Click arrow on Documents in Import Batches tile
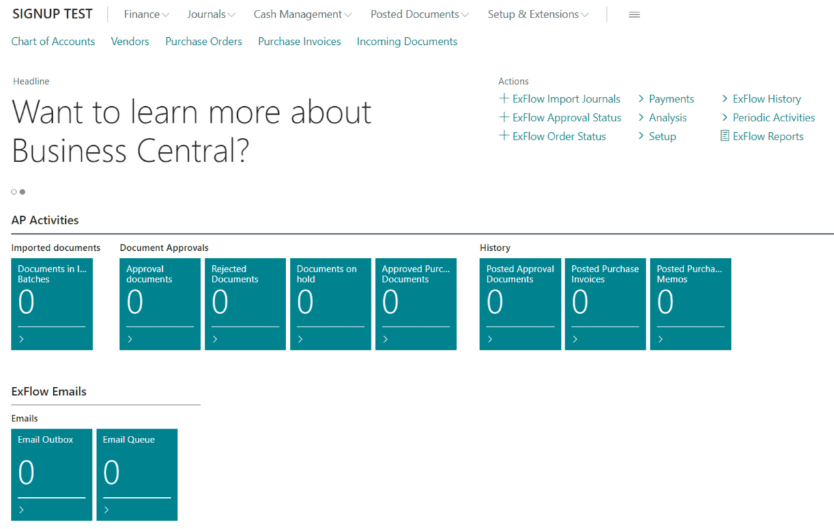834x529 pixels. pos(22,339)
